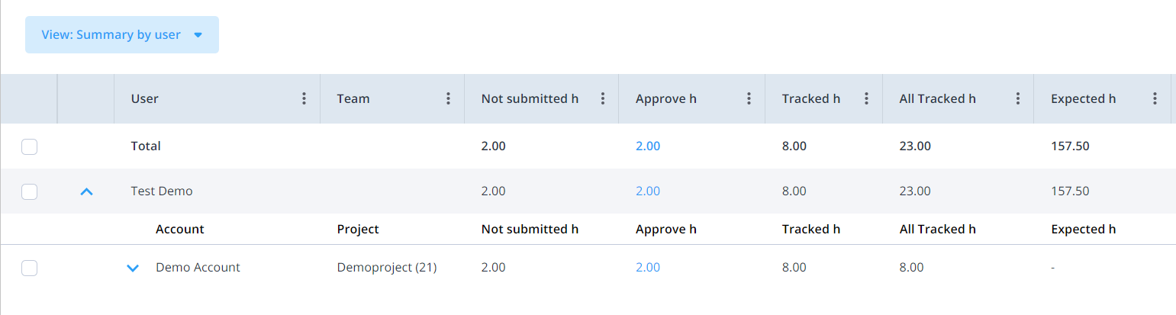This screenshot has height=315, width=1176.
Task: Tick the Total row checkbox
Action: click(x=29, y=146)
